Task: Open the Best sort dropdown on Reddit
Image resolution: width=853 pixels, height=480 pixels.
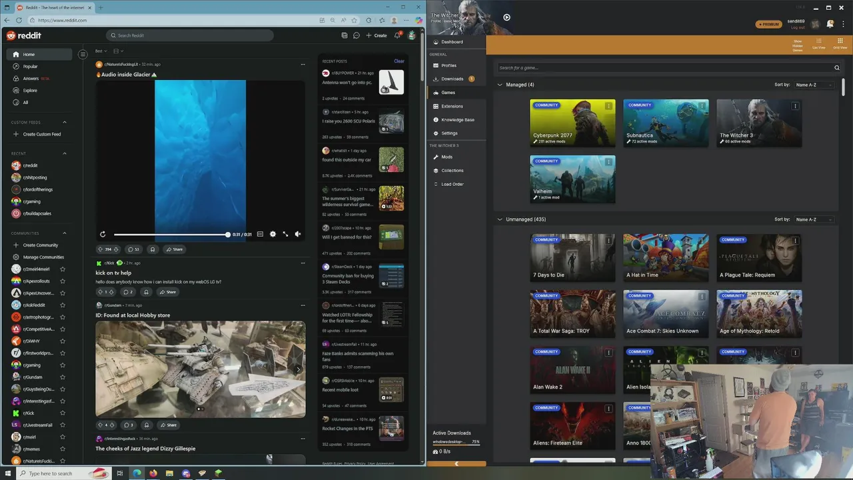Action: point(101,51)
